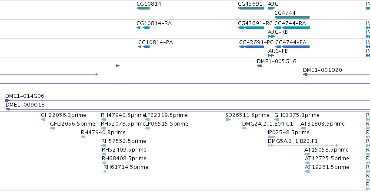Select protein CG10814-PA feature
The height and width of the screenshot is (191, 370).
(144, 47)
